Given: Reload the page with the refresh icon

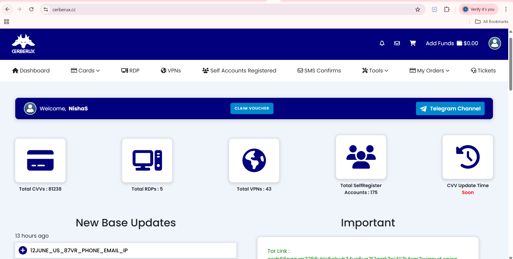Looking at the screenshot, I should point(31,9).
